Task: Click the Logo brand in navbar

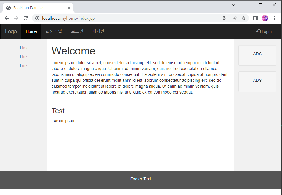Action: click(11, 31)
